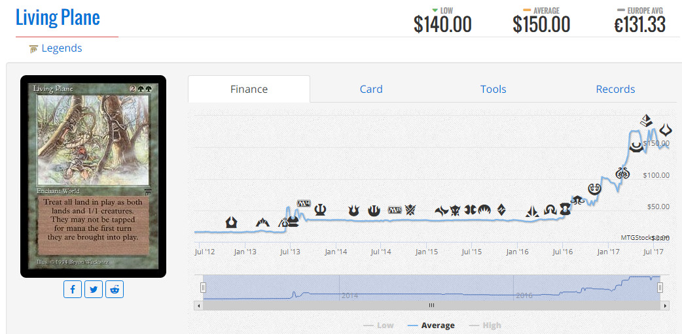
Task: Open the Card tab
Action: point(371,89)
